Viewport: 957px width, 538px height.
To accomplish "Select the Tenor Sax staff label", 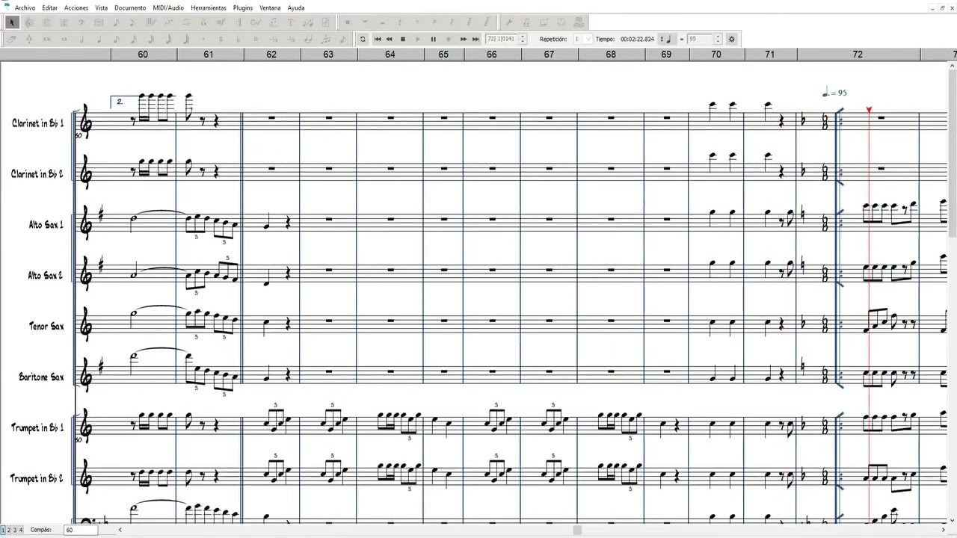I will click(46, 327).
